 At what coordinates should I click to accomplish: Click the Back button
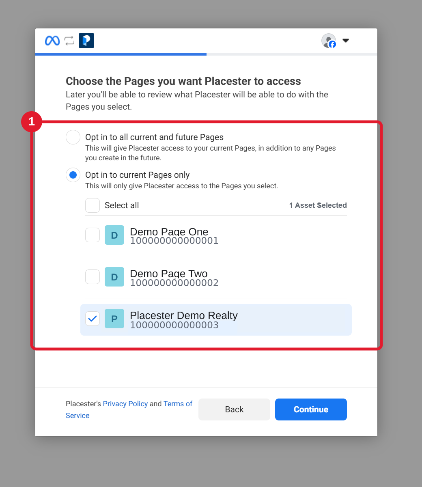pyautogui.click(x=234, y=409)
